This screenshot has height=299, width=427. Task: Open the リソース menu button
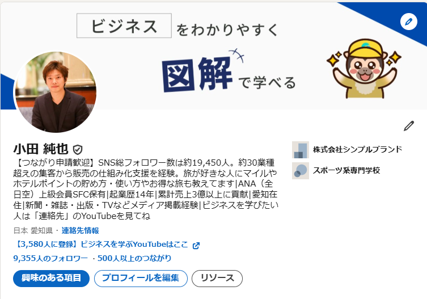pos(217,278)
